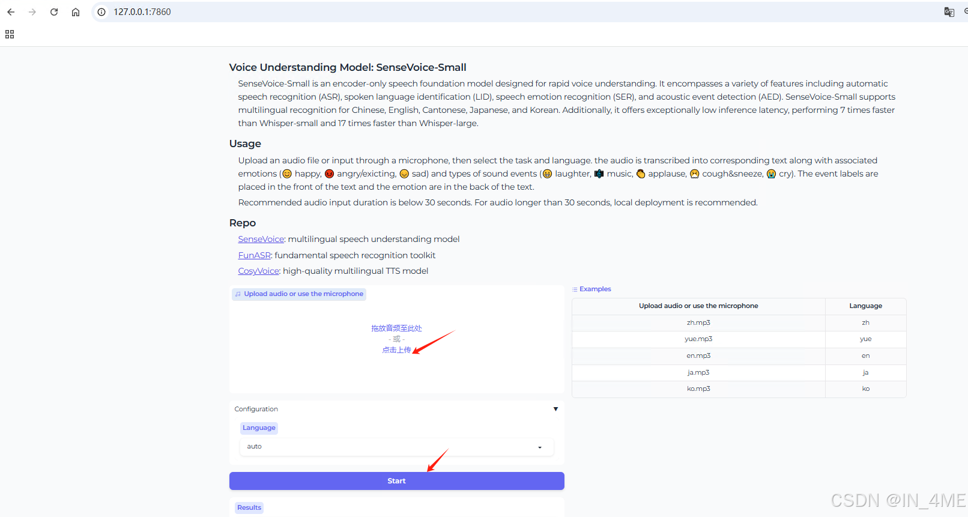Open the browser home page icon
Image resolution: width=968 pixels, height=517 pixels.
(76, 12)
